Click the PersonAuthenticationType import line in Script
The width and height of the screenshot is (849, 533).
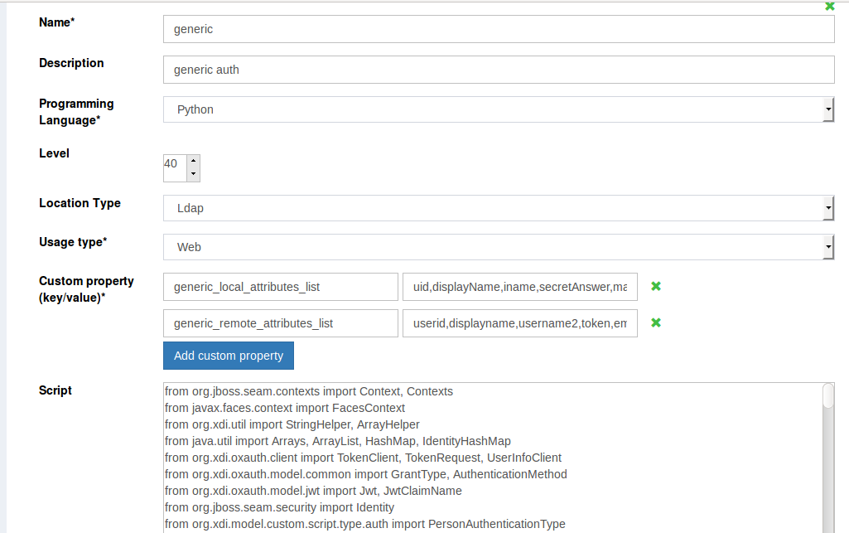[x=364, y=524]
